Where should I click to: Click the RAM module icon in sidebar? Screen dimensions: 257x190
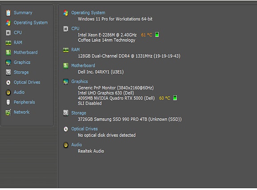click(8, 43)
